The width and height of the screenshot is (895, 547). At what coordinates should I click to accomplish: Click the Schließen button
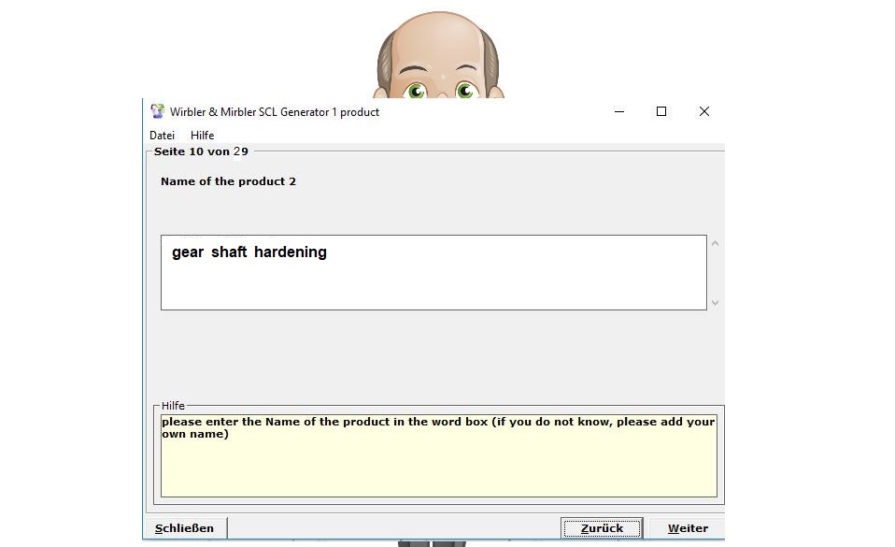point(184,528)
